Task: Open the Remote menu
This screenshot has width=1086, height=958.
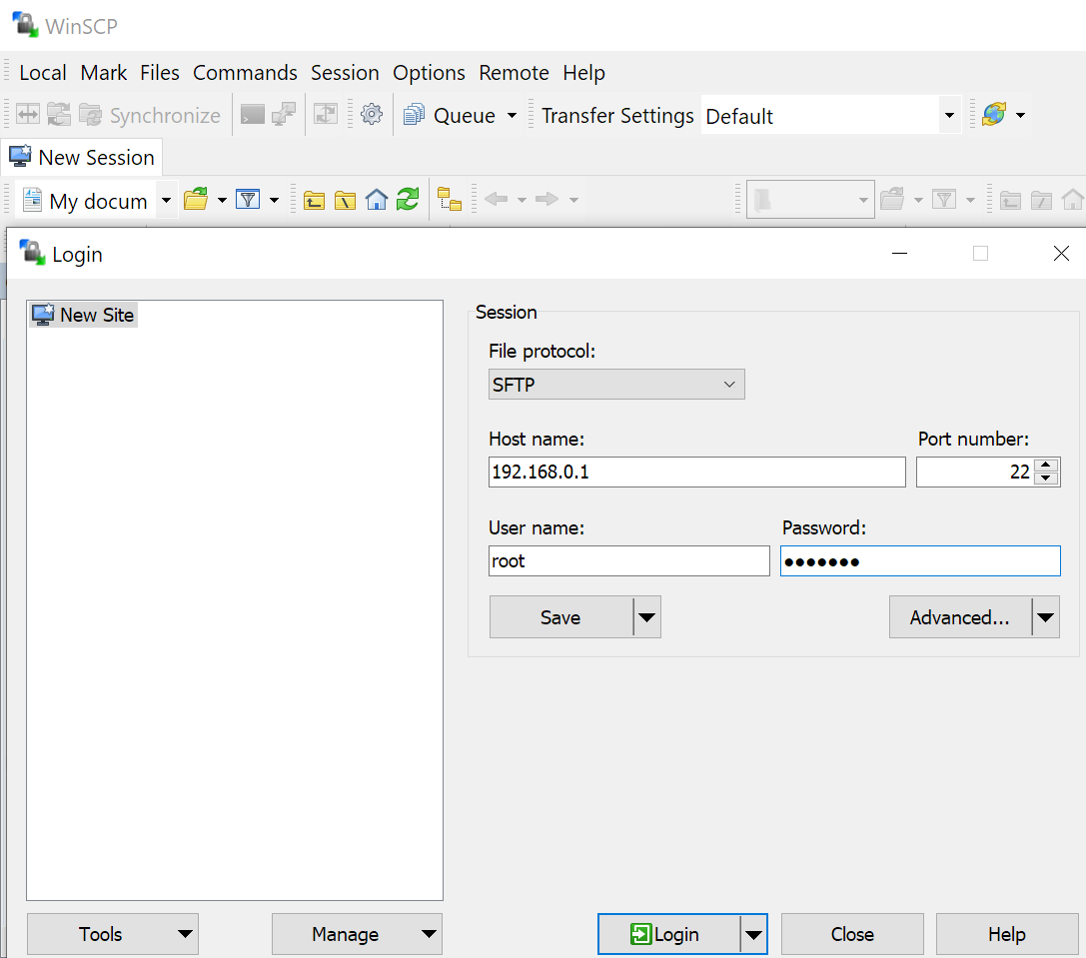Action: (x=514, y=73)
